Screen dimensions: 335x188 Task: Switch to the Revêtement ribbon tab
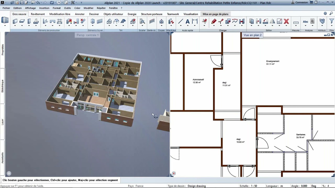click(38, 14)
